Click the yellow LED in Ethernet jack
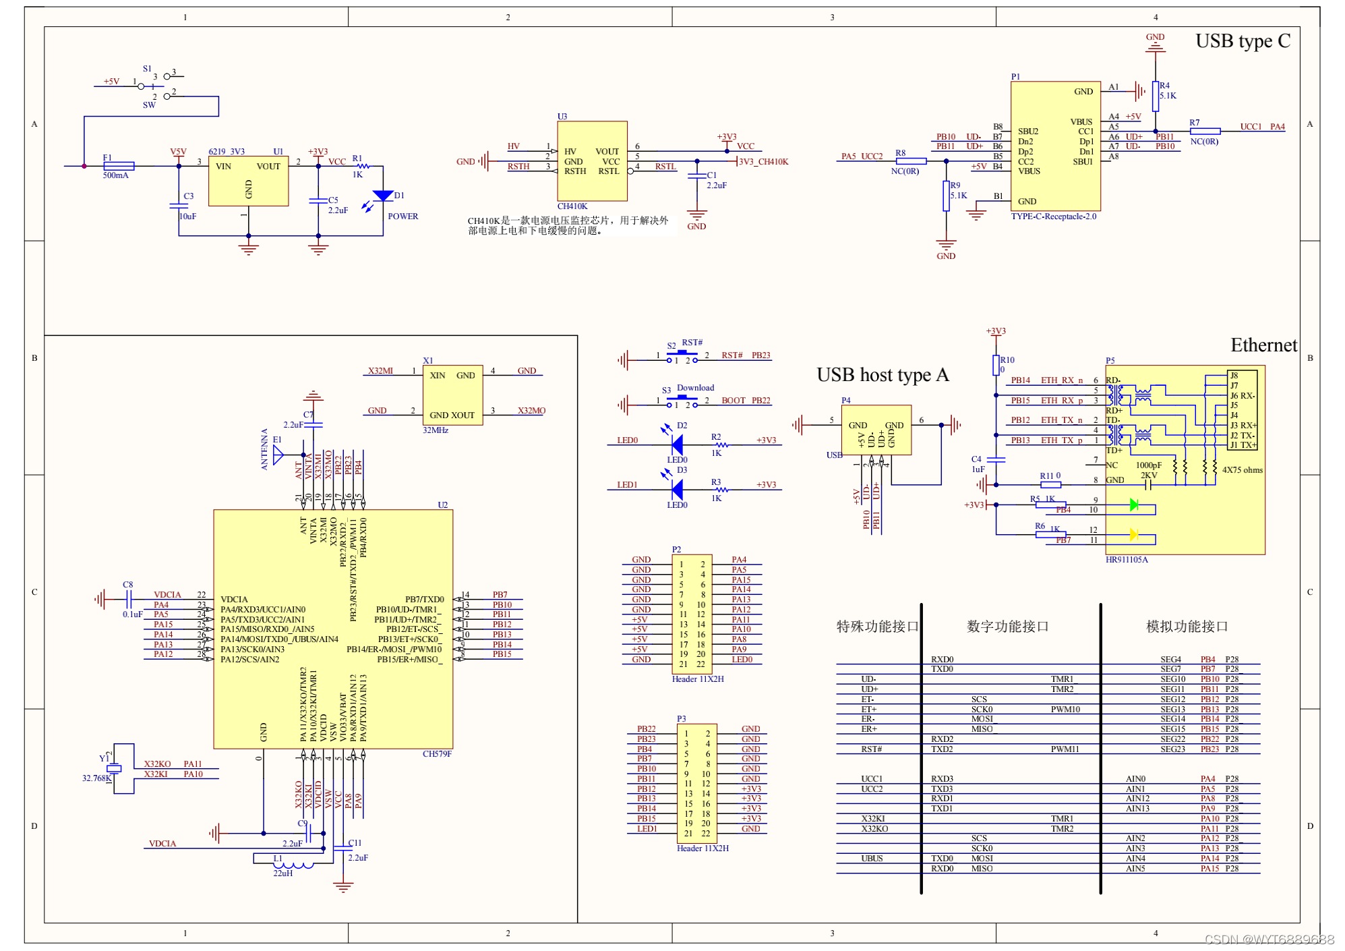 1133,535
